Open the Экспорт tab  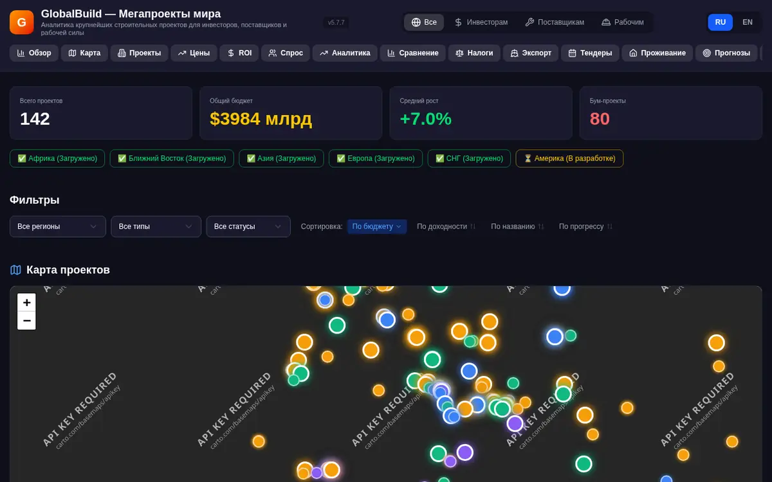pyautogui.click(x=531, y=53)
